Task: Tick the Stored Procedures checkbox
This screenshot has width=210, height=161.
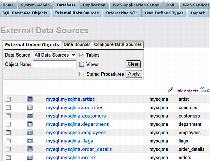Action: [x=82, y=74]
